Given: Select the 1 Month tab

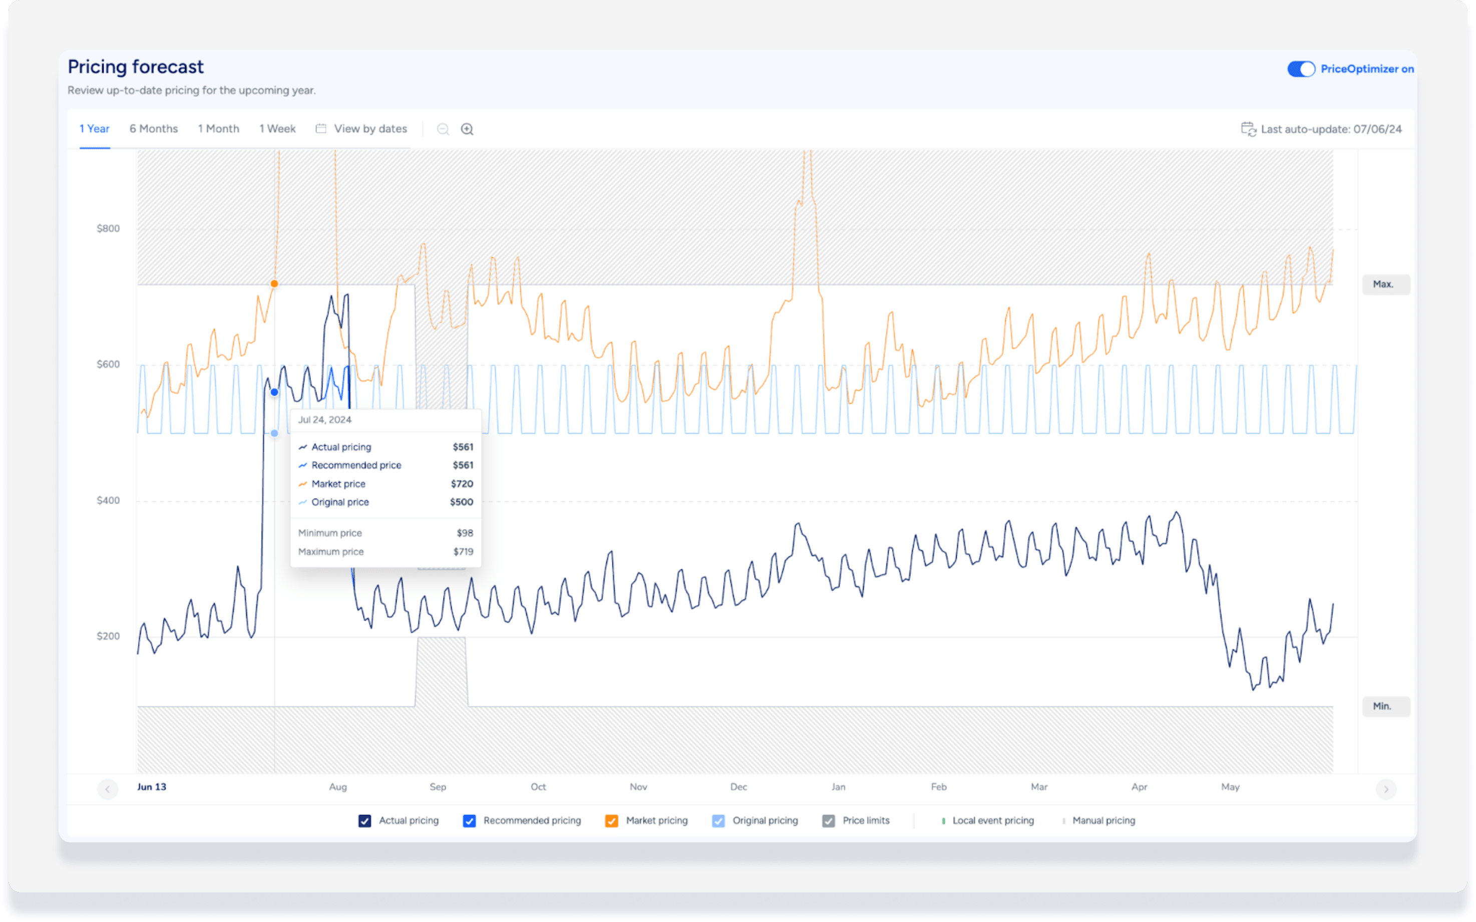Looking at the screenshot, I should pos(218,129).
